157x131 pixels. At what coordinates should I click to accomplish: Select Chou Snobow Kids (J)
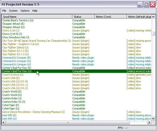[16, 37]
